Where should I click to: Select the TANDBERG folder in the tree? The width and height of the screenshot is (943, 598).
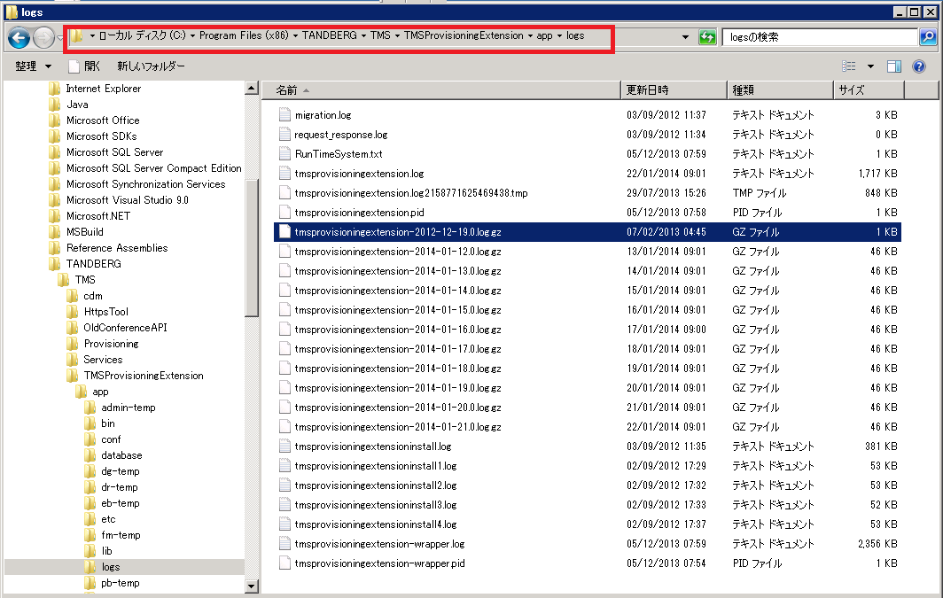point(93,264)
